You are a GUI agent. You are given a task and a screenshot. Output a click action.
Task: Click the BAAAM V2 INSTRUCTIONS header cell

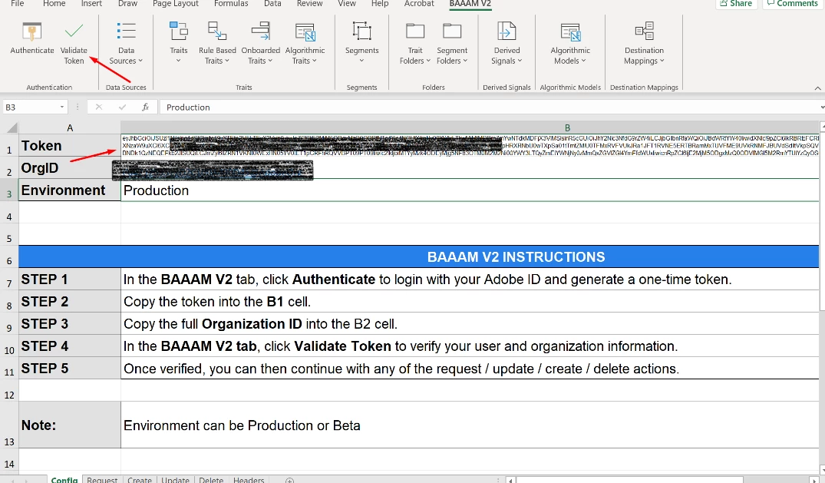point(419,256)
